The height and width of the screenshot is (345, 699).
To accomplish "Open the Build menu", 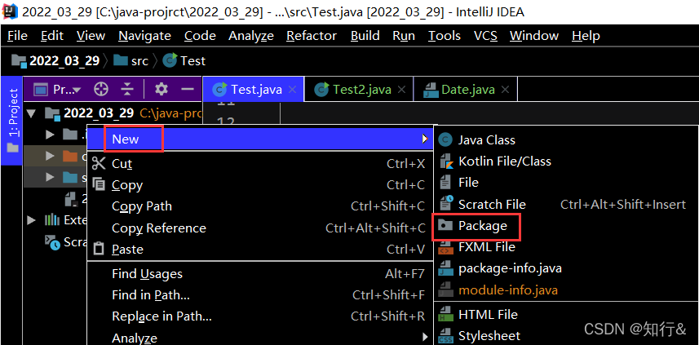I will coord(365,36).
